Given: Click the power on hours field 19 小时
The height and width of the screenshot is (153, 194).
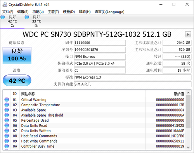Looking at the screenshot, I should point(177,70).
